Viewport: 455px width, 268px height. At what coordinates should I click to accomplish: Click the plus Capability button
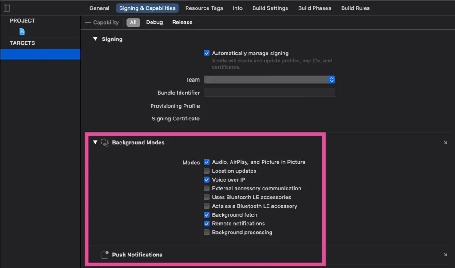coord(102,23)
